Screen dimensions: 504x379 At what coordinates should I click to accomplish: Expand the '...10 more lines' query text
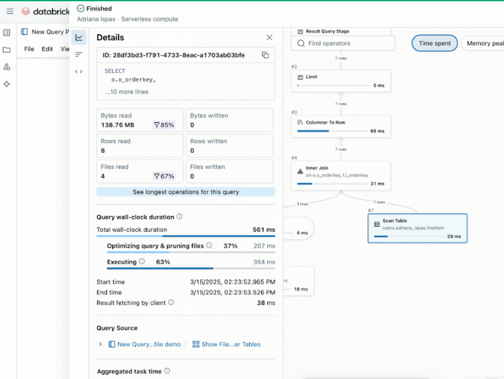126,92
